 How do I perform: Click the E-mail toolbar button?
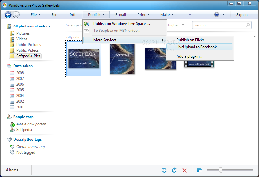[x=121, y=15]
